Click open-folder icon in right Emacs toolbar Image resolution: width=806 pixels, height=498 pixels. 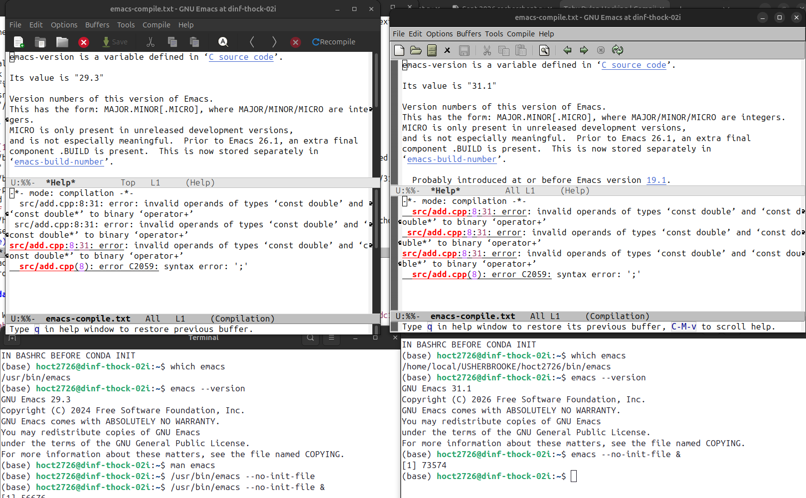point(416,50)
